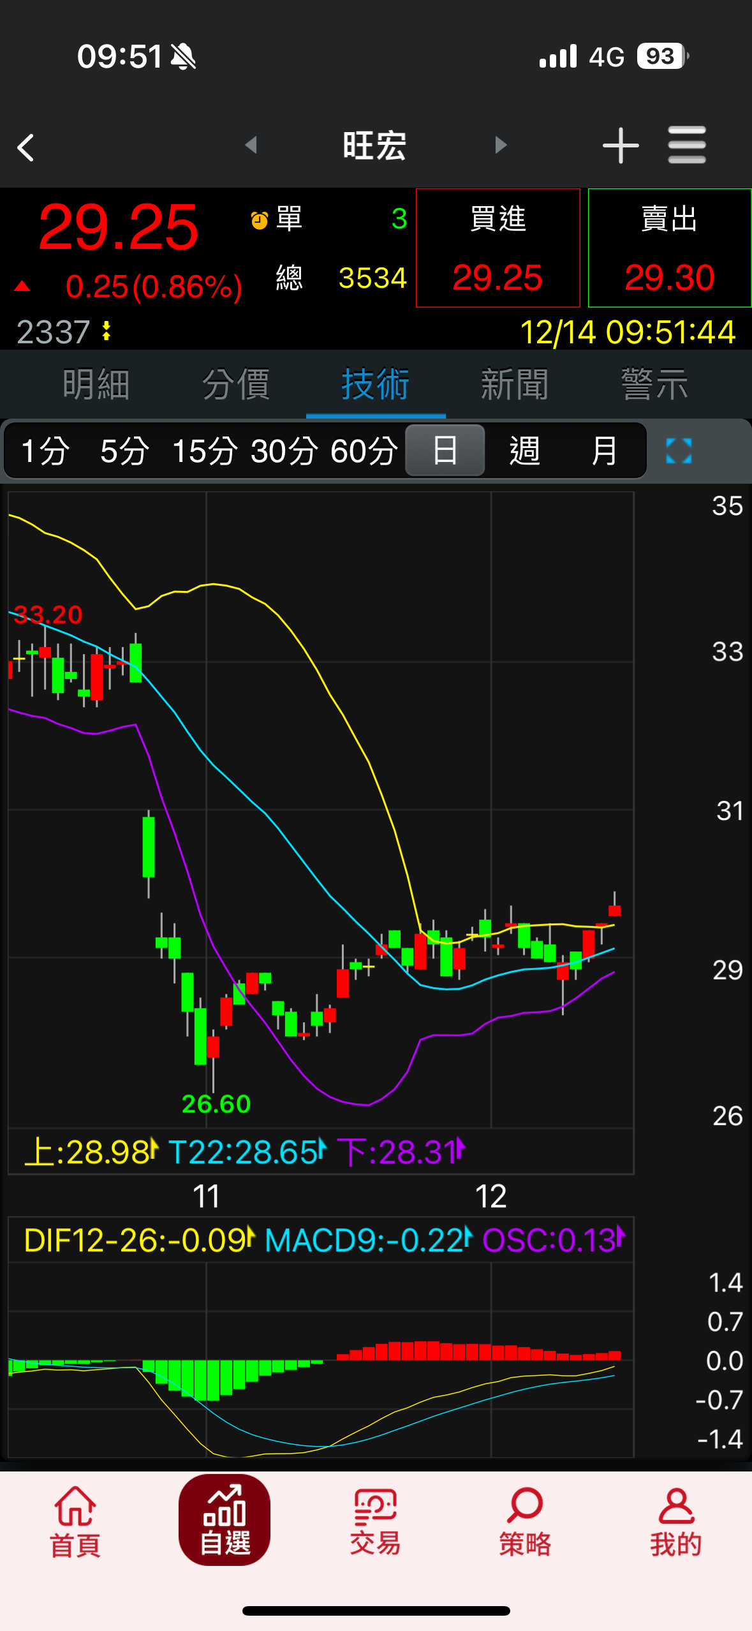Screen dimensions: 752x1631
Task: Open the 首頁 home icon
Action: pyautogui.click(x=75, y=1521)
